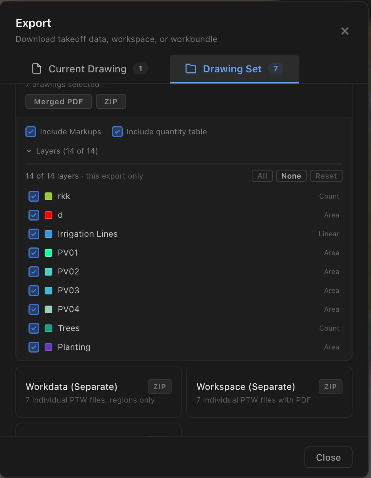
Task: Close the Export dialog with X icon
Action: pyautogui.click(x=345, y=31)
